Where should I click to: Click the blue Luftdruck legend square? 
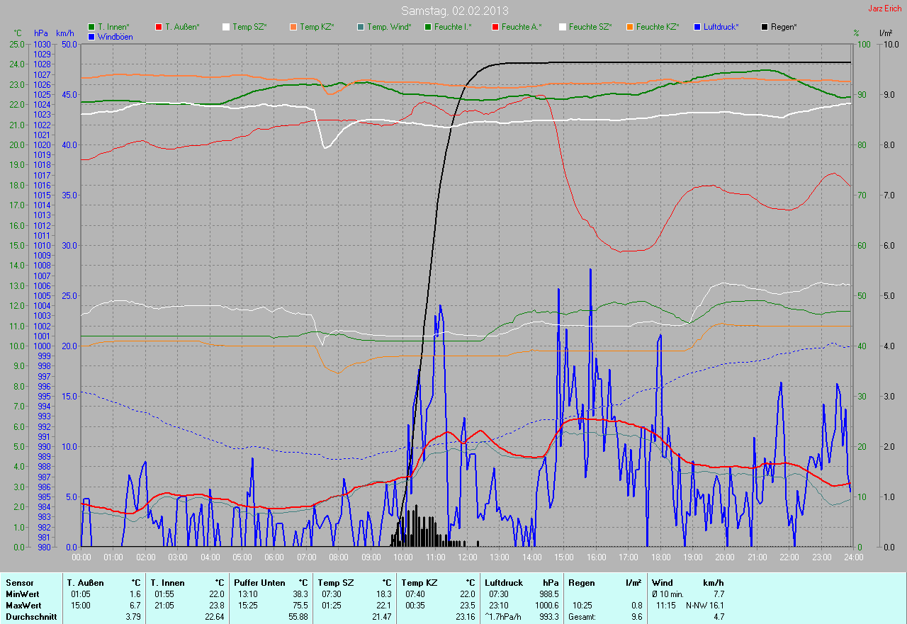(x=697, y=27)
